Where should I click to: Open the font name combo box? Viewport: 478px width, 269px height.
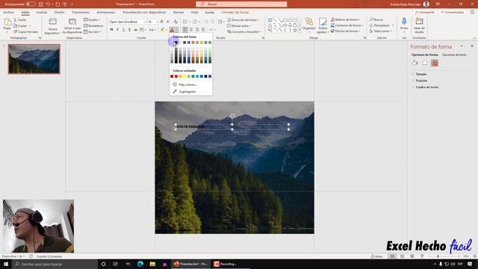[x=128, y=22]
